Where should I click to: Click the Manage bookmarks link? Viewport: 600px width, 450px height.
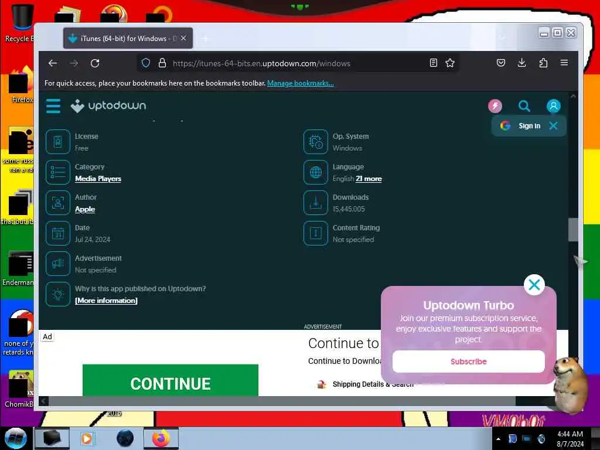[x=301, y=83]
